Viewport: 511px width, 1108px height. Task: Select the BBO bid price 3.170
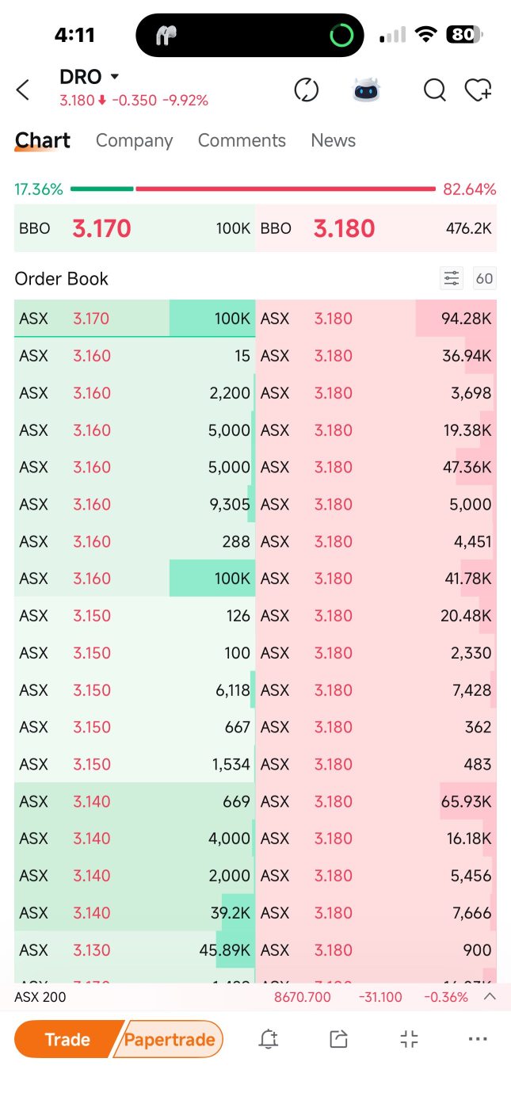pos(101,228)
